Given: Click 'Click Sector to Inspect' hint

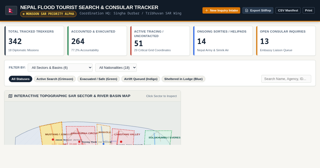Looking at the screenshot, I should [161, 96].
